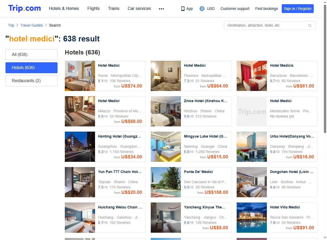Open Dongchen Hotel Lixin thumbnail
327x240 pixels.
(252, 182)
